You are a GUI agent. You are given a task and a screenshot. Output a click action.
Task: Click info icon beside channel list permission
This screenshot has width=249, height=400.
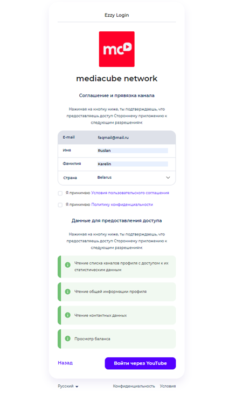(x=67, y=265)
